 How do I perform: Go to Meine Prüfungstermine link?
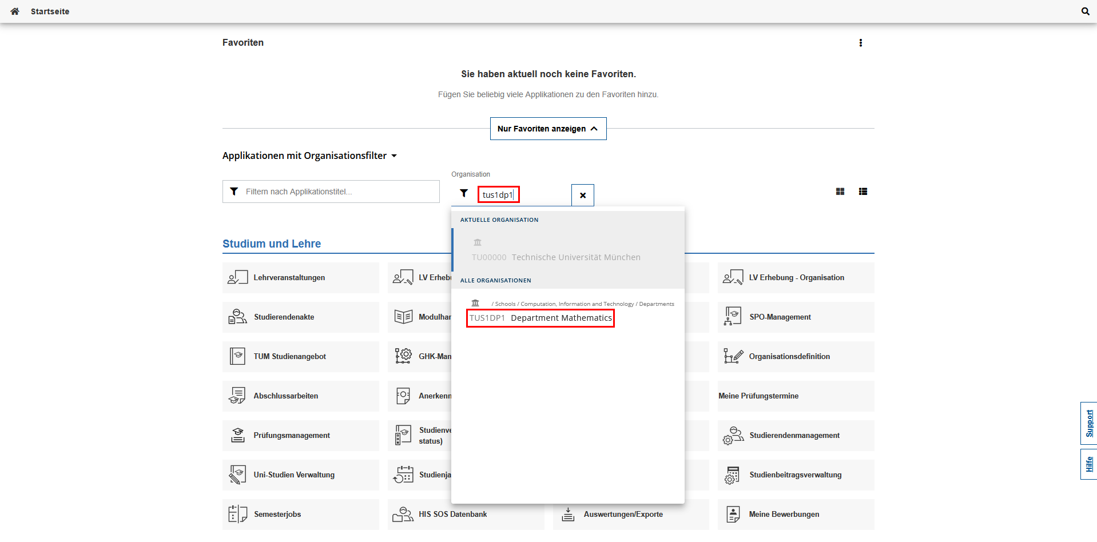[x=758, y=396]
